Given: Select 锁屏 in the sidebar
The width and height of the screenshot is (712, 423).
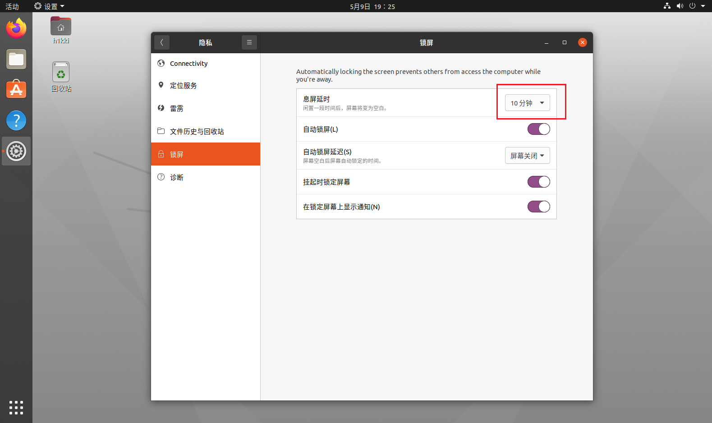Looking at the screenshot, I should tap(206, 154).
